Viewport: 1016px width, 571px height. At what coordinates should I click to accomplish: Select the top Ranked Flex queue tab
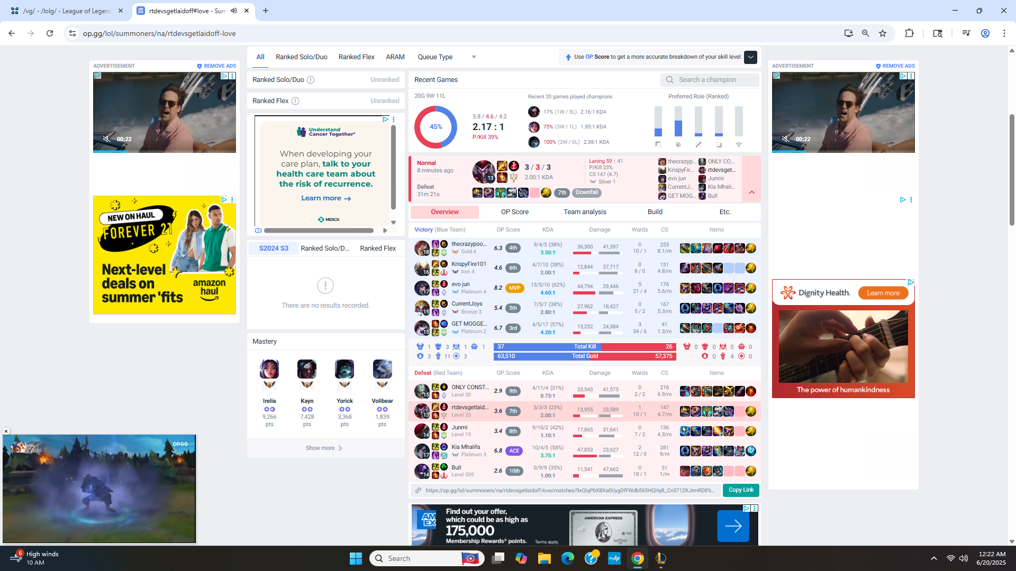(356, 57)
